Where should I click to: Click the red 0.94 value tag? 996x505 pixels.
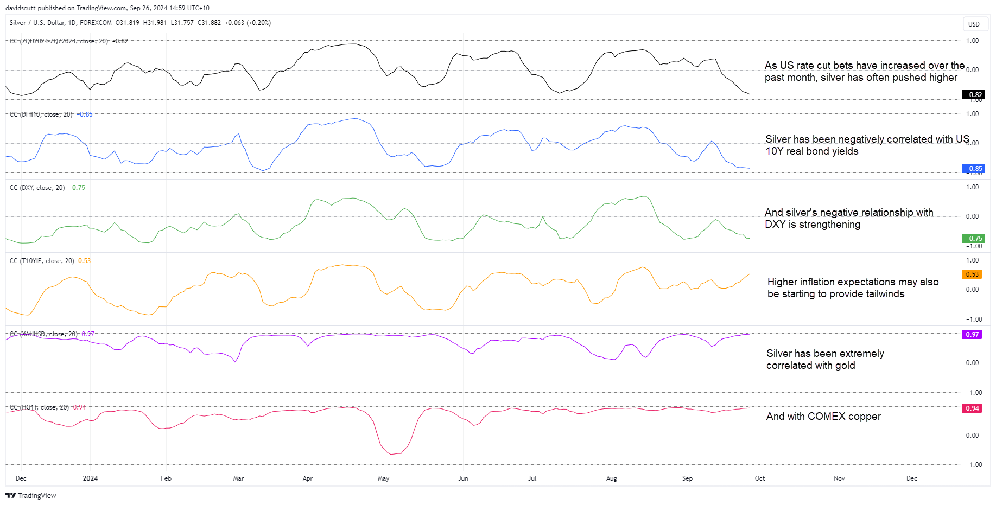click(x=972, y=408)
